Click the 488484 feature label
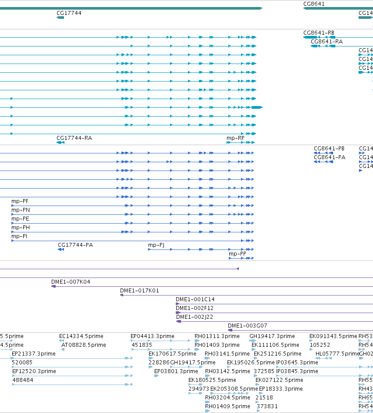Viewport: 373px width, 413px height. coord(23,380)
